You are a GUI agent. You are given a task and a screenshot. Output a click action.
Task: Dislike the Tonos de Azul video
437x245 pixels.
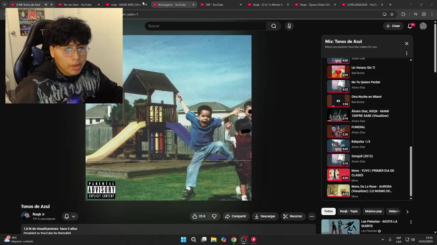(214, 216)
